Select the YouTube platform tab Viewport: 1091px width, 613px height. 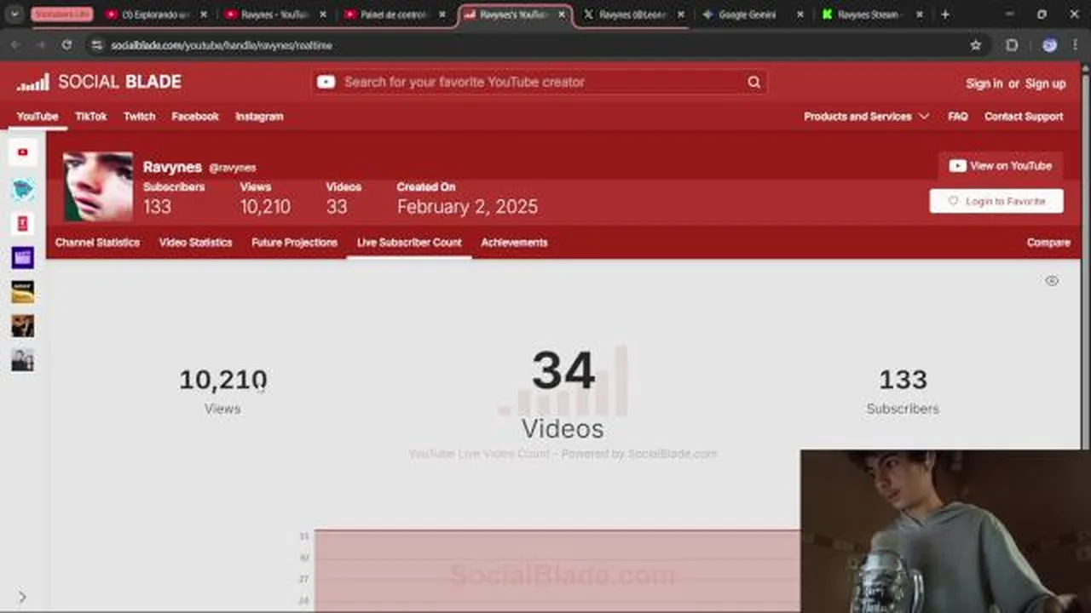tap(38, 117)
